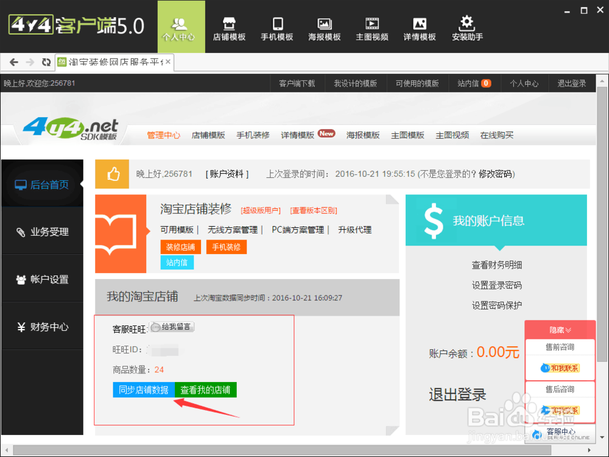
Task: Select 在线购买 navigation item
Action: coord(497,135)
